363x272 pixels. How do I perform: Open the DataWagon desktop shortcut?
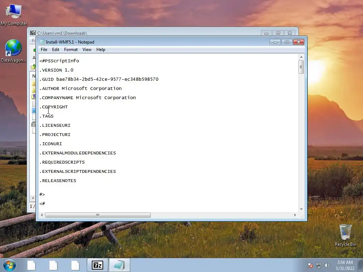click(13, 51)
